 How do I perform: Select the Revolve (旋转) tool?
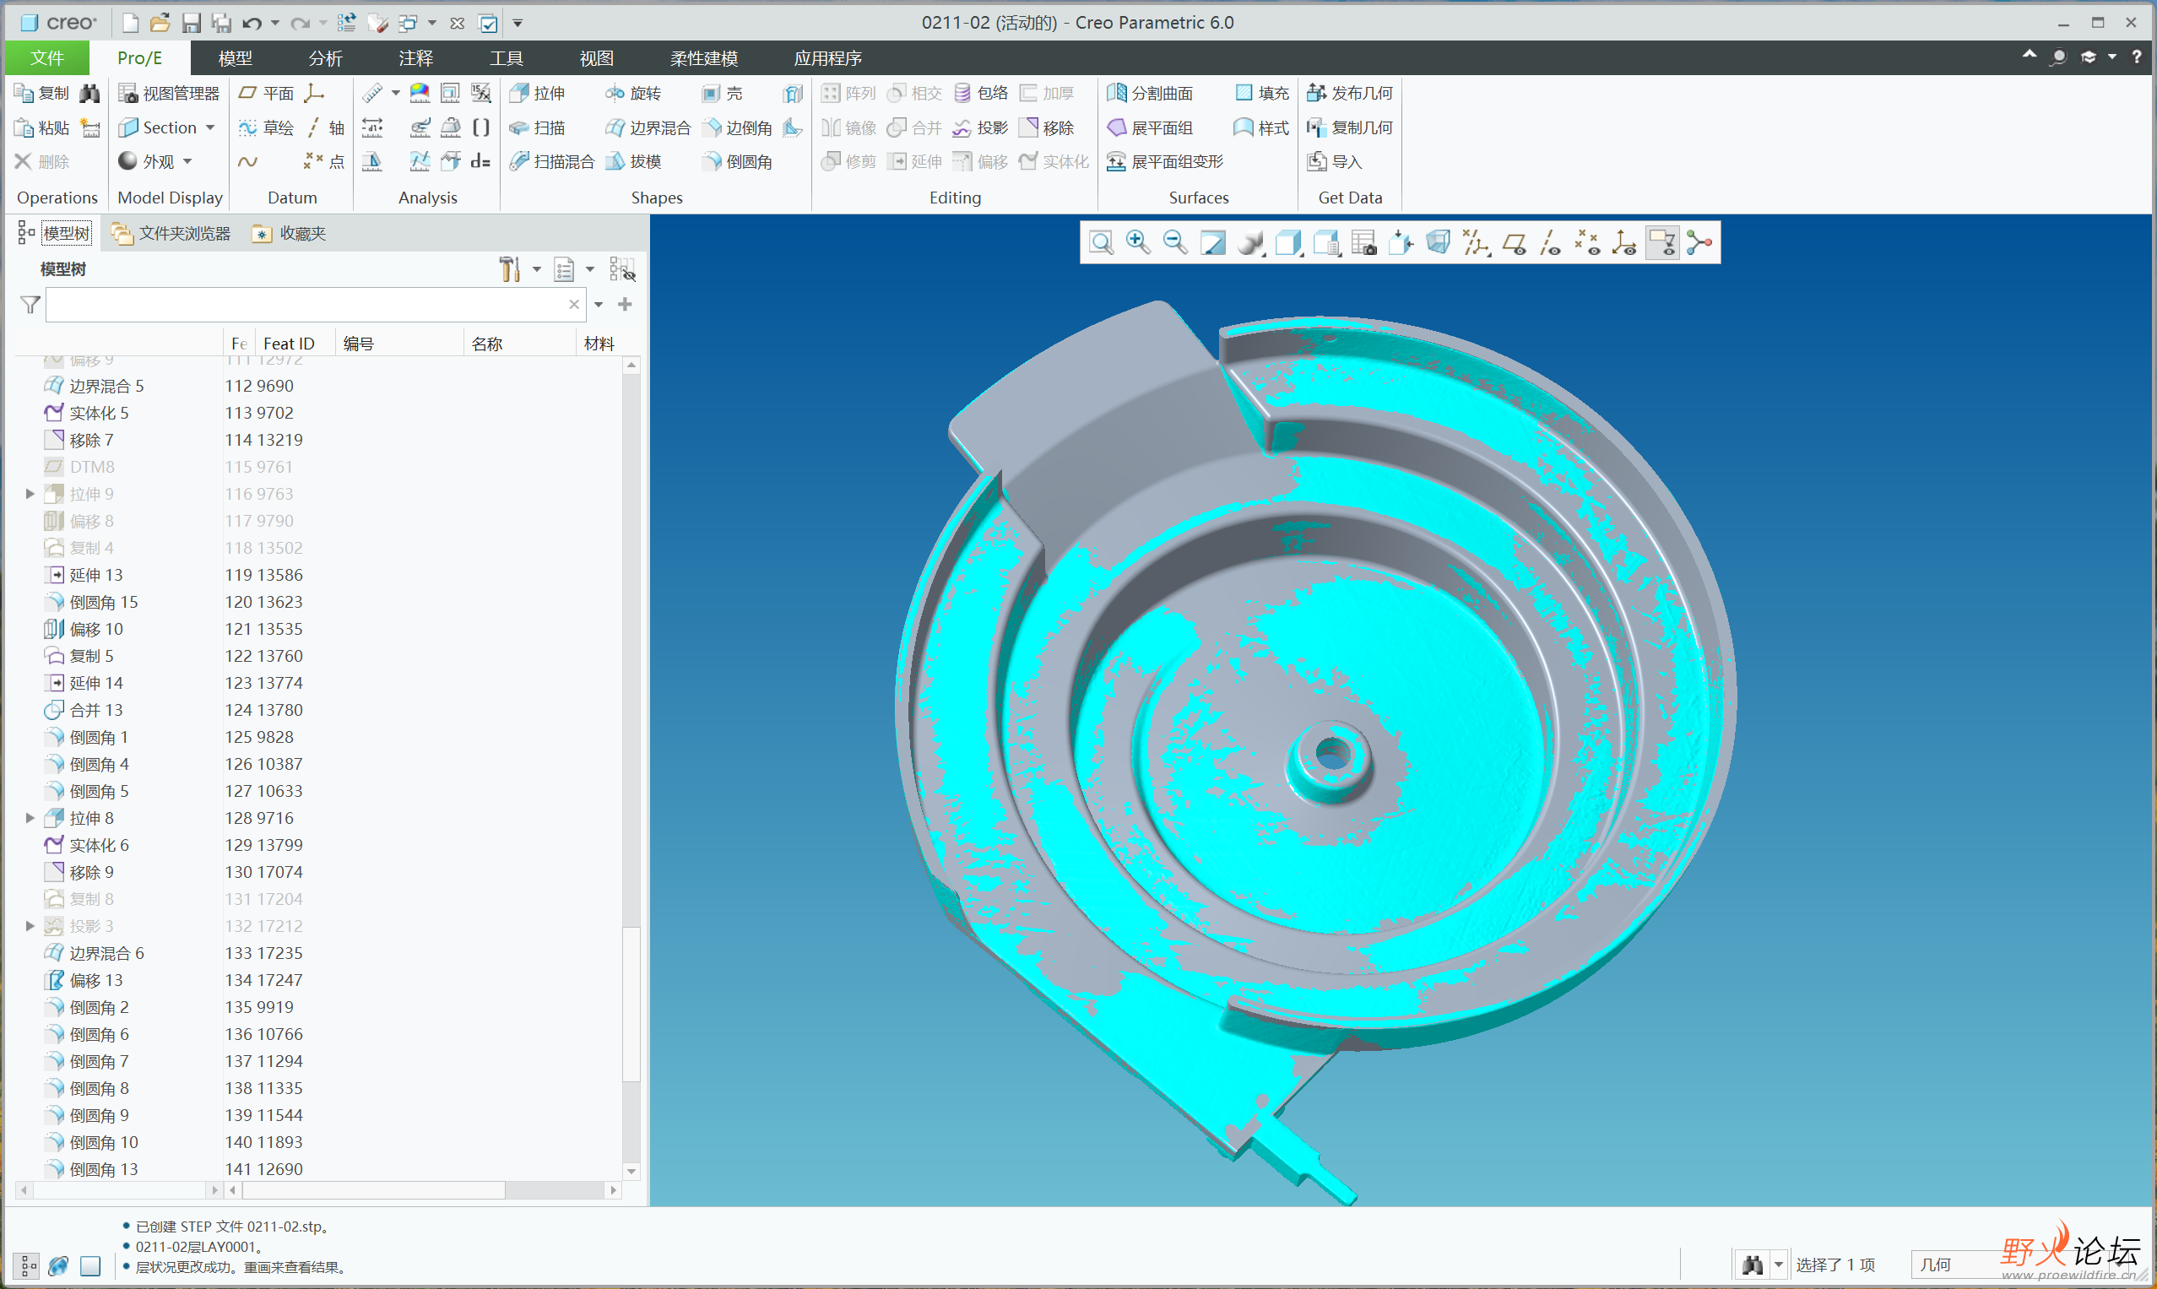634,93
